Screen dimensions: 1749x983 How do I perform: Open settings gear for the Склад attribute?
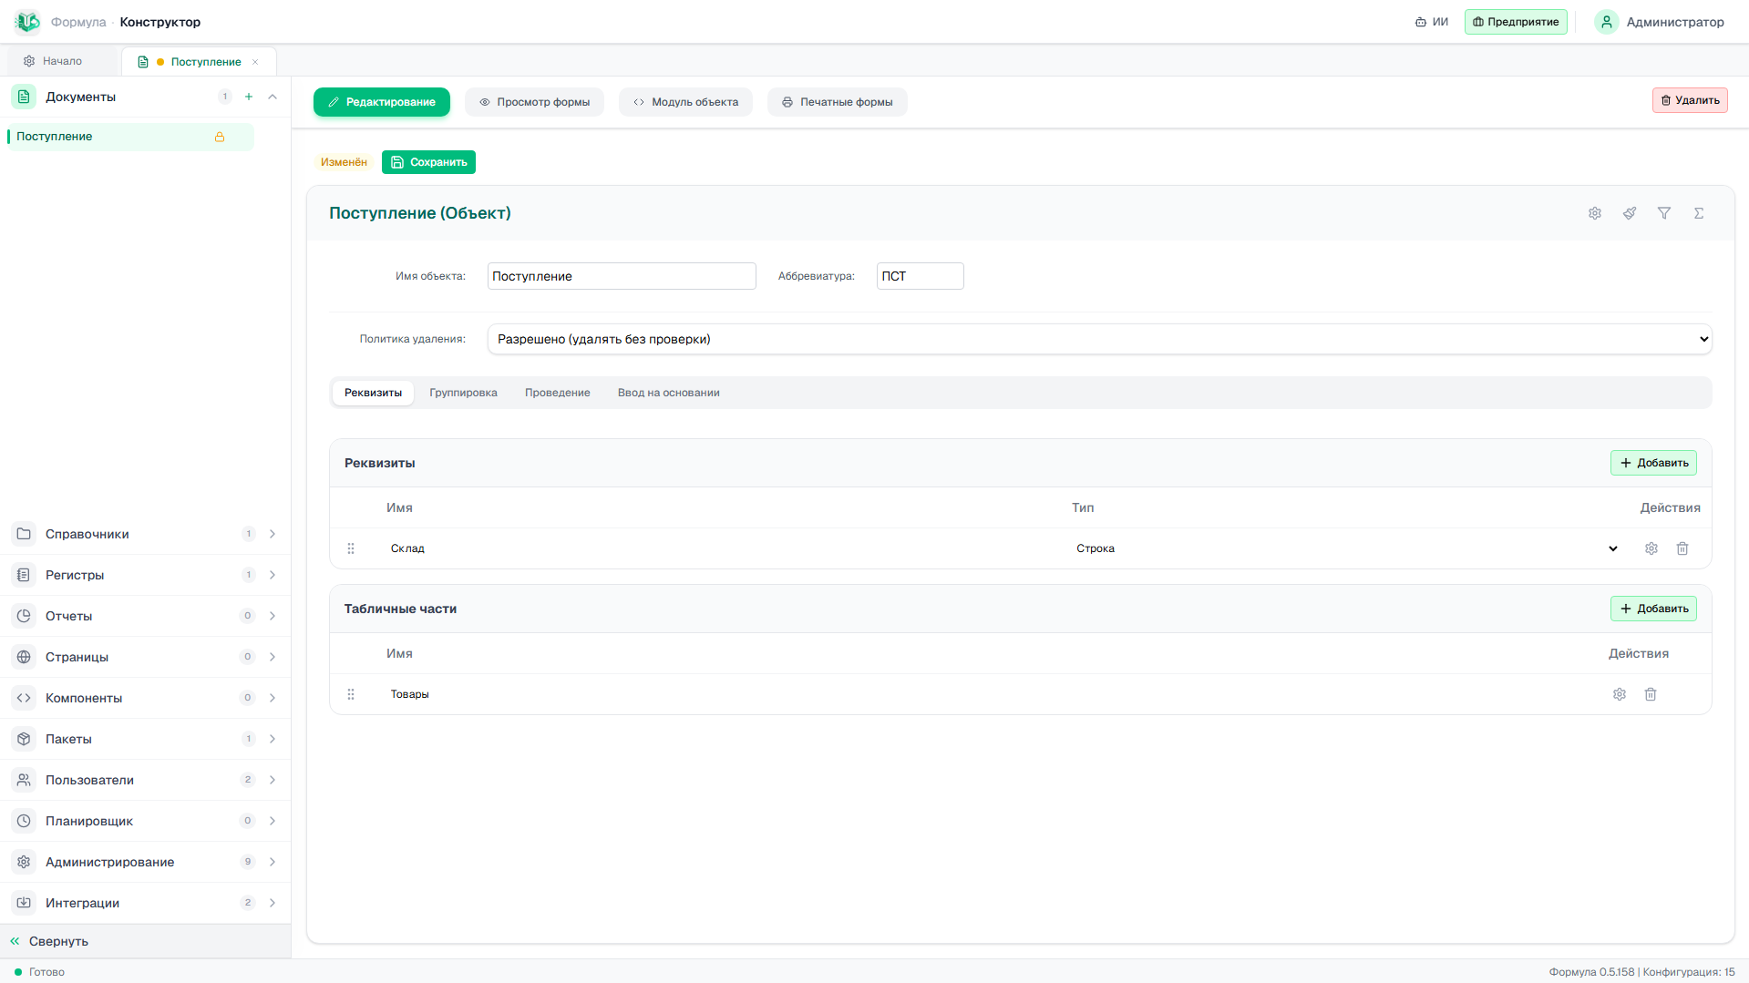(x=1651, y=548)
